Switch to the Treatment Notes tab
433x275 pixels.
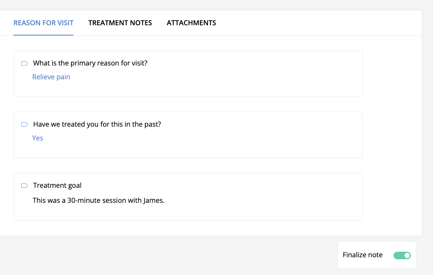coord(120,23)
